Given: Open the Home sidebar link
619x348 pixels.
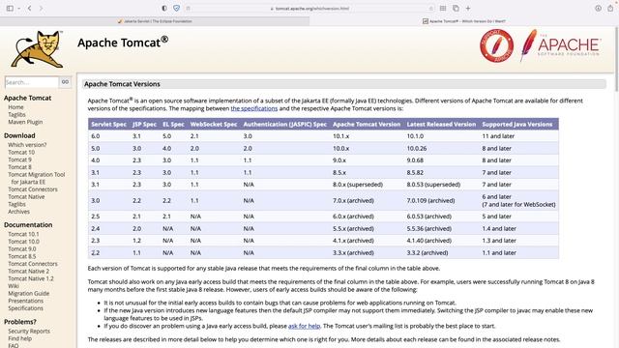Looking at the screenshot, I should click(15, 107).
